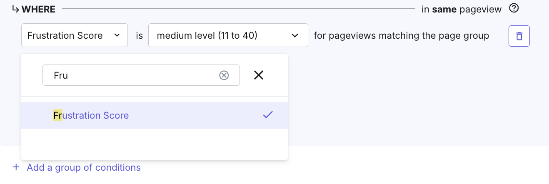Expand the Frustration Score chevron arrow

(117, 35)
